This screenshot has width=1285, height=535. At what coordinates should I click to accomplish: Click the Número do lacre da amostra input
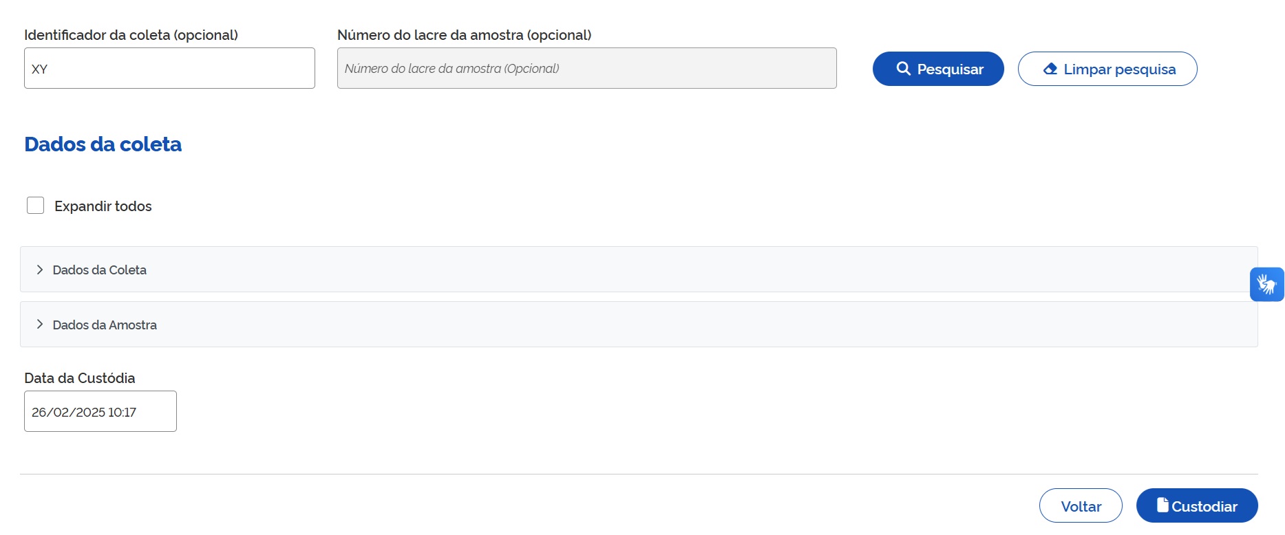point(586,69)
